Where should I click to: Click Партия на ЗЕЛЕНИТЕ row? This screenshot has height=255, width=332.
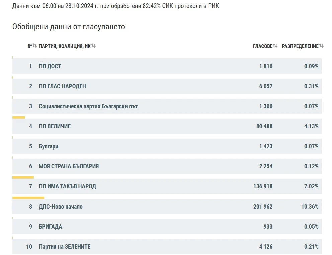click(167, 247)
